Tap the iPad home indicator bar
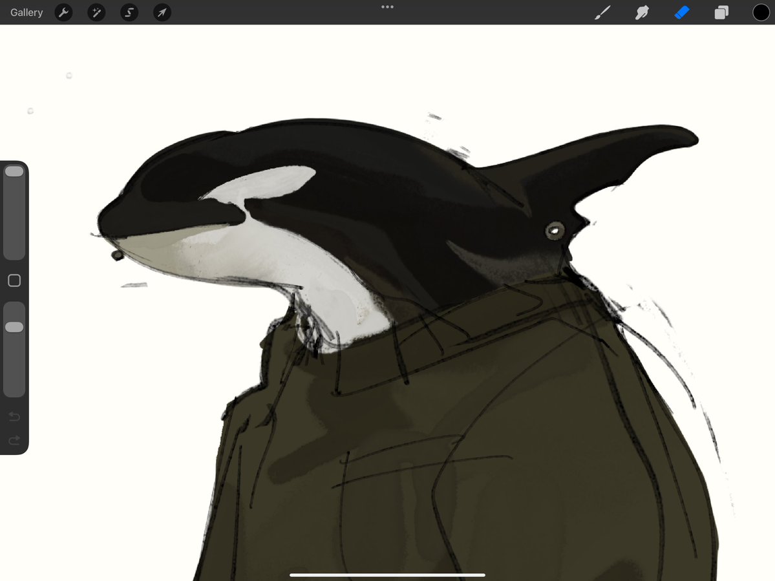This screenshot has height=581, width=775. click(388, 575)
